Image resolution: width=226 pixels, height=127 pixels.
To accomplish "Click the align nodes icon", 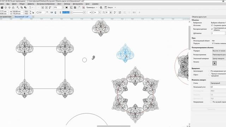I will [134, 13].
